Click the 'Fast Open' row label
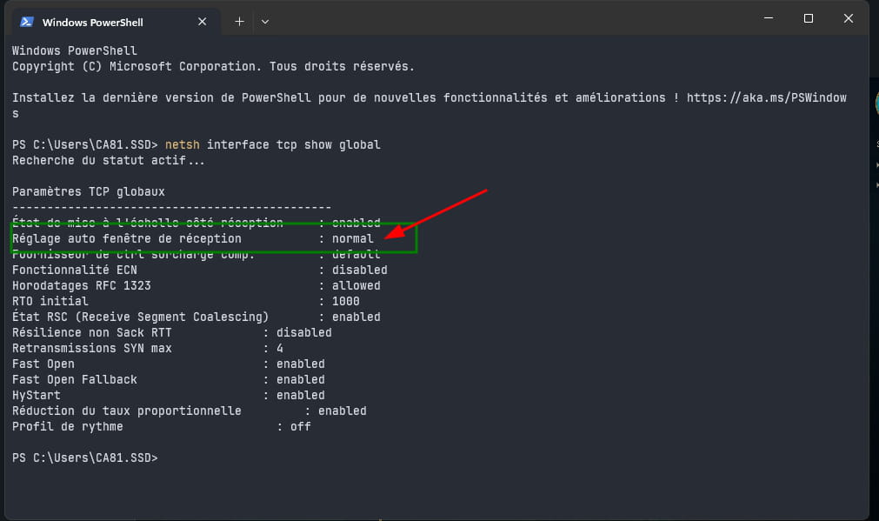 (43, 364)
